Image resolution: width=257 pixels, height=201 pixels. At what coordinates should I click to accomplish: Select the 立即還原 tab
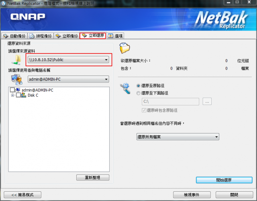[93, 36]
